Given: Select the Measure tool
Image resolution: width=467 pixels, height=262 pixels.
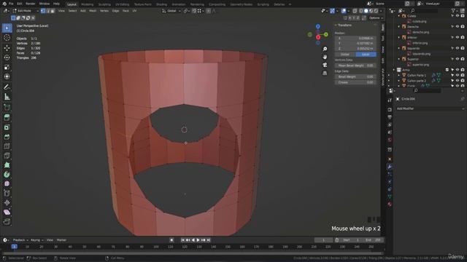Looking at the screenshot, I should [7, 97].
